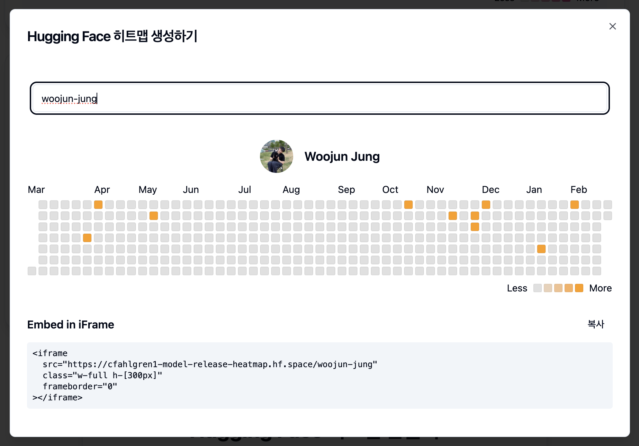This screenshot has height=446, width=639.
Task: Click the orange top-row cell under Apr
Action: click(x=98, y=205)
